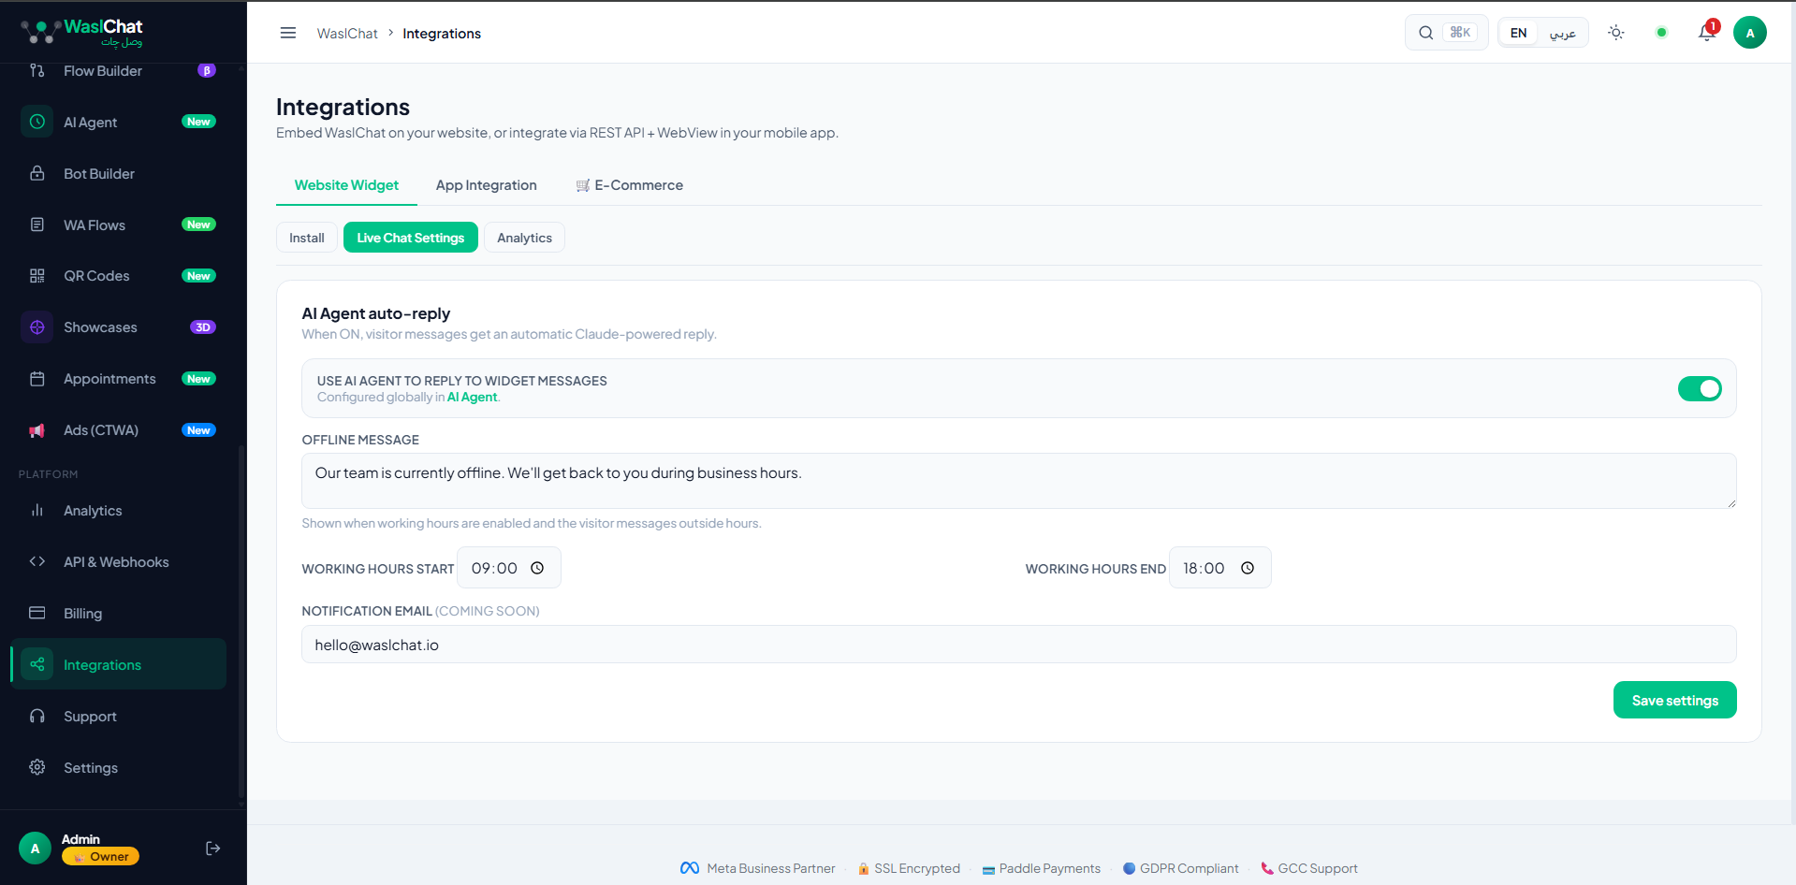Click Meta Business Partner footer text
Viewport: 1796px width, 885px height.
(x=770, y=869)
